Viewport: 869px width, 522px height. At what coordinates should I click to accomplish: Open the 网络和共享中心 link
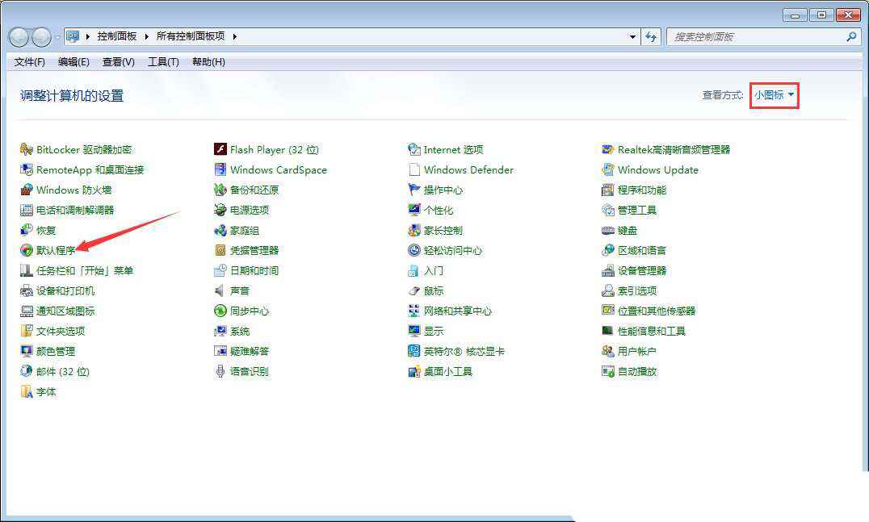457,311
